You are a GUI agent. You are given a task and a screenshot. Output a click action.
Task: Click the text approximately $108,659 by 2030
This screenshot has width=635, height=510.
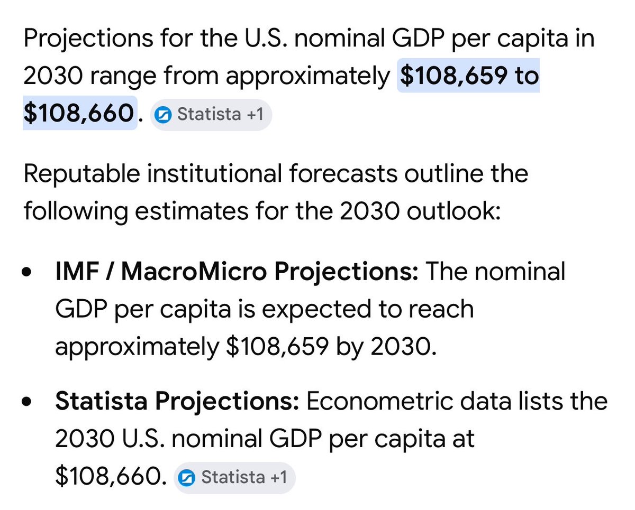click(246, 347)
